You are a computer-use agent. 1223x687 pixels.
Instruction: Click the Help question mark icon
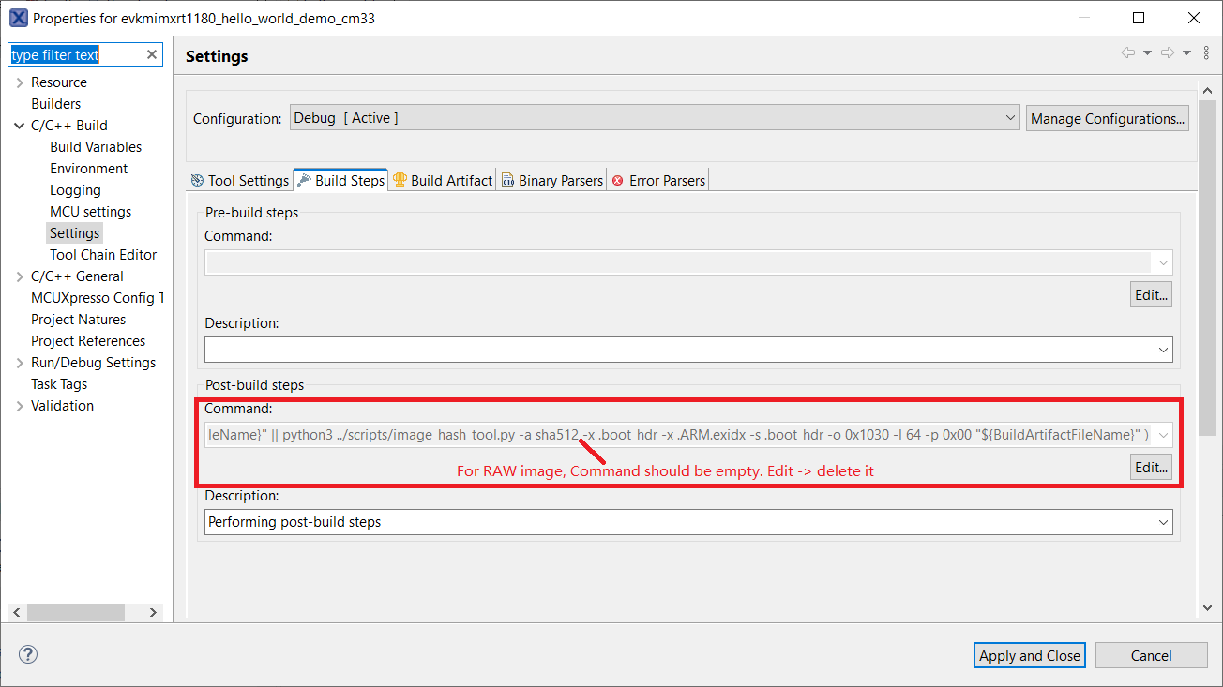pyautogui.click(x=28, y=654)
